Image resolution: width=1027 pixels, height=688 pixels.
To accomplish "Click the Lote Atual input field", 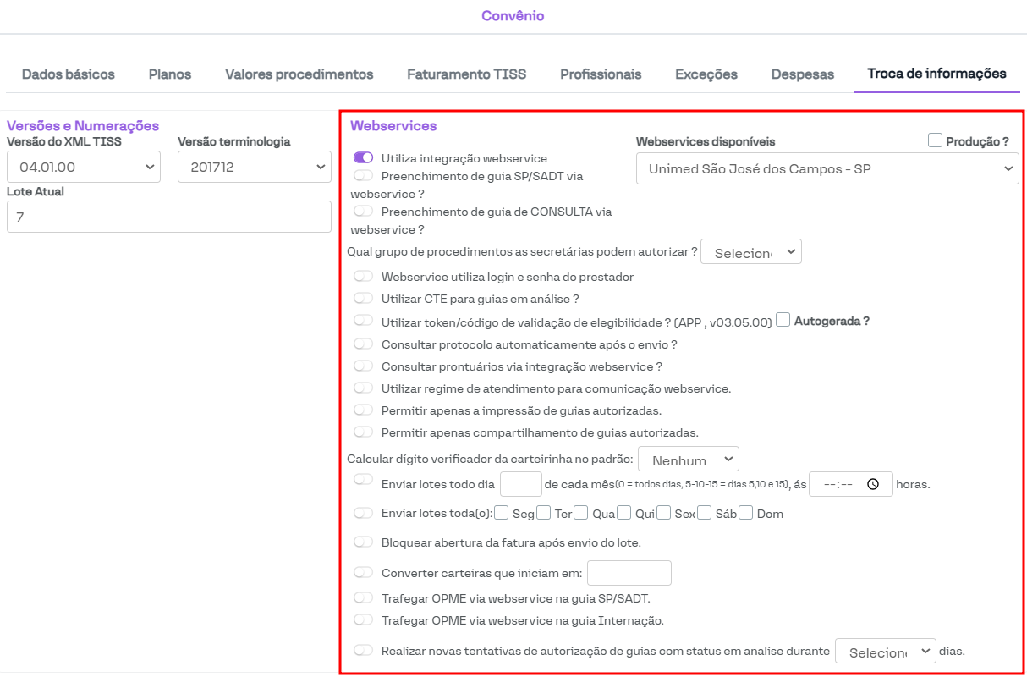I will (x=168, y=217).
